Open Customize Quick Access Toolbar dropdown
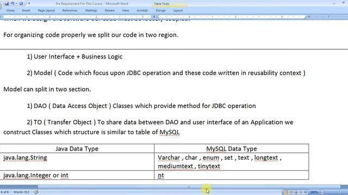This screenshot has height=195, width=348. 29,4
